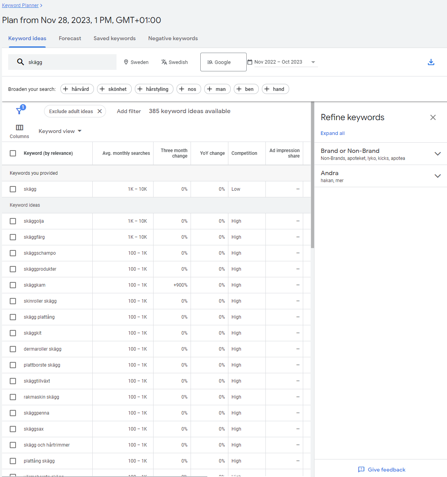
Task: Click the search magnifier icon
Action: click(x=21, y=62)
